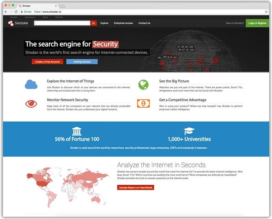
Task: Click the browser reload icon
Action: click(16, 12)
